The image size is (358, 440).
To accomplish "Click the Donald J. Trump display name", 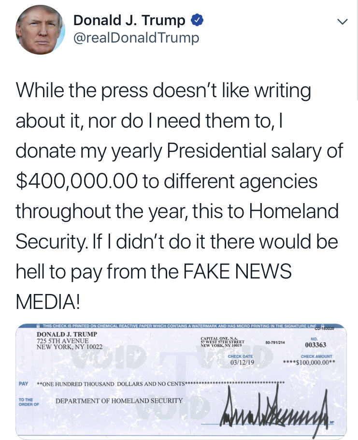I will [x=129, y=20].
